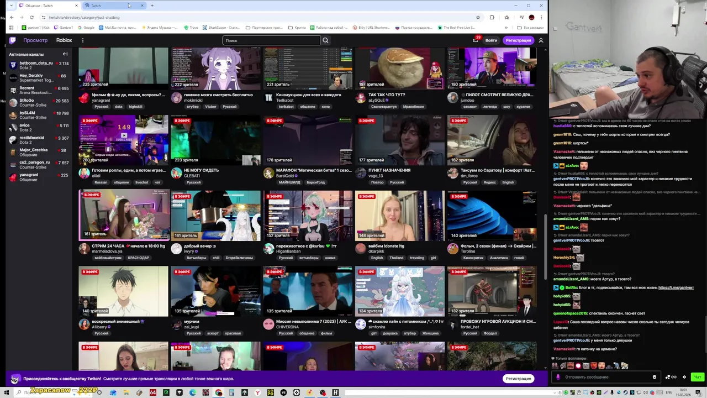This screenshot has height=398, width=707.
Task: Open the Миссия невыполнима 7 stream thumbnail
Action: pos(308,291)
